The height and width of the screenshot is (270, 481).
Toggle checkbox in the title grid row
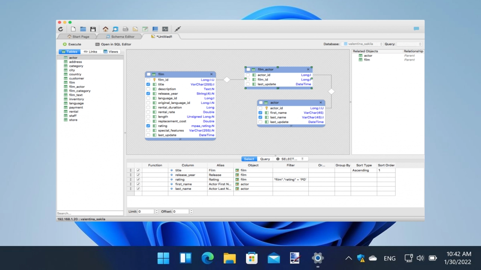pos(138,170)
